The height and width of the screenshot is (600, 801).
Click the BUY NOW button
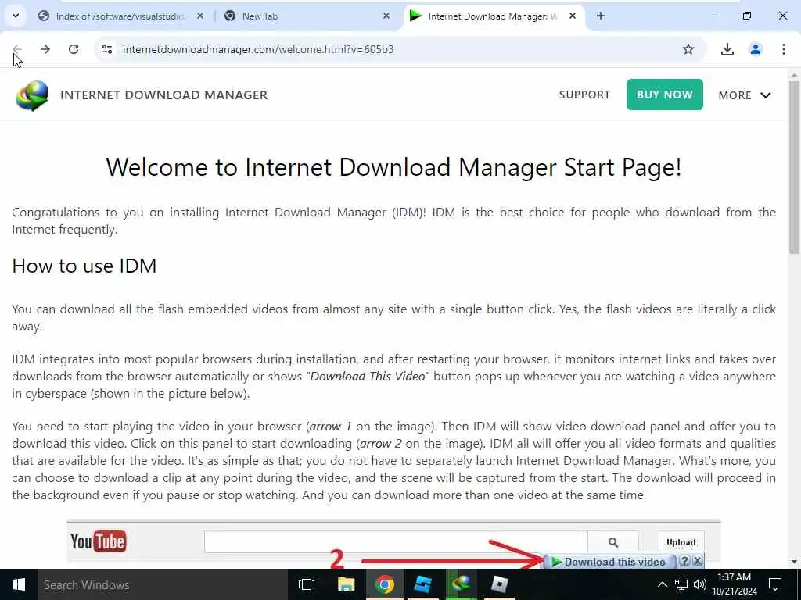tap(665, 95)
